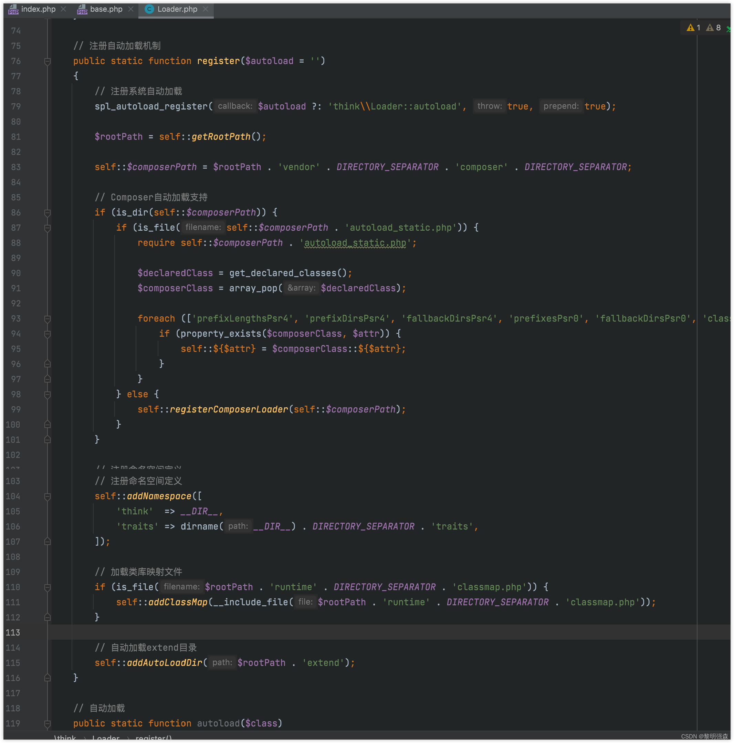
Task: Collapse the addNamespace array fold at line 104
Action: pyautogui.click(x=47, y=496)
